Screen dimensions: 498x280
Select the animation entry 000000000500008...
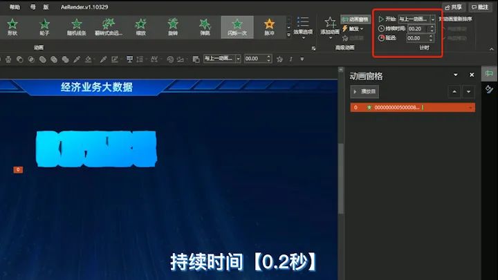point(412,107)
